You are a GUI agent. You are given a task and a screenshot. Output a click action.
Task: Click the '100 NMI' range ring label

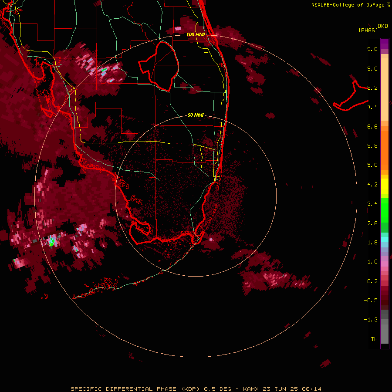196,34
